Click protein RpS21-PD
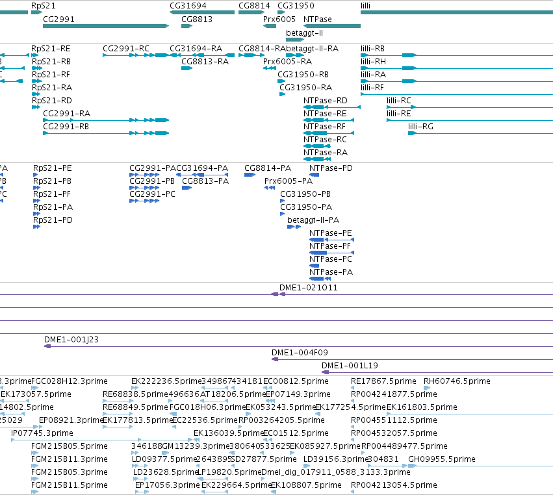The image size is (553, 495). click(36, 227)
